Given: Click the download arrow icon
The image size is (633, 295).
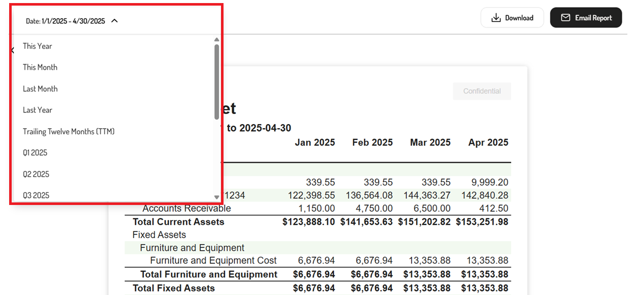Looking at the screenshot, I should [496, 18].
